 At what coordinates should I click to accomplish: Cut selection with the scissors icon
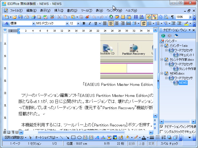(x=59, y=17)
